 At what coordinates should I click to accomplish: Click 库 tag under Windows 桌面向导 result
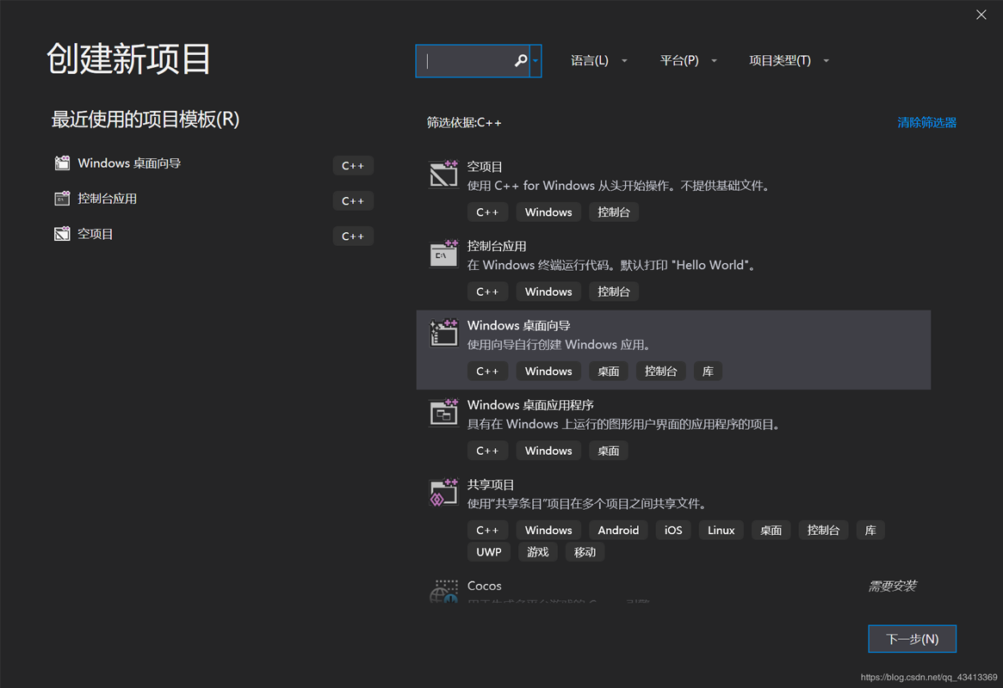tap(708, 372)
